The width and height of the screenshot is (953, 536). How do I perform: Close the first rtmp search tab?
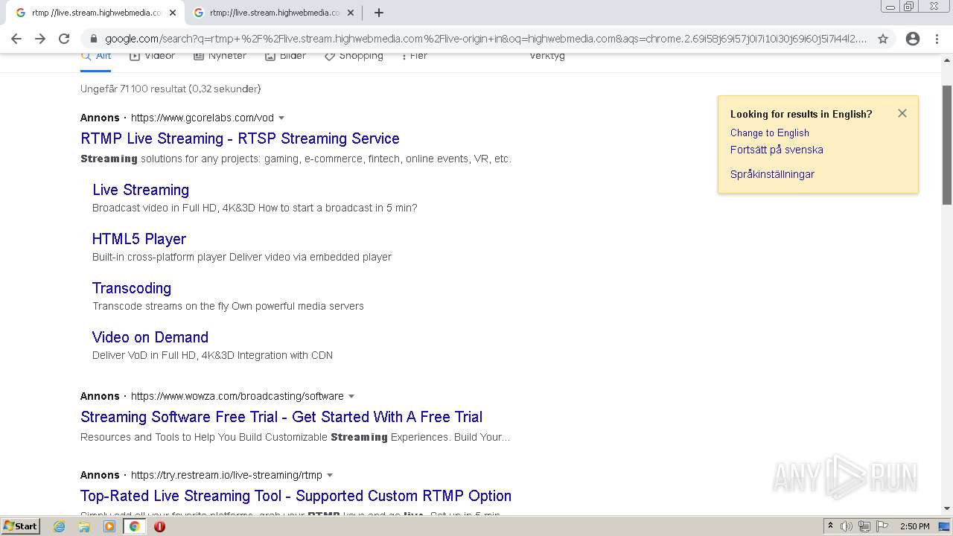click(x=173, y=13)
